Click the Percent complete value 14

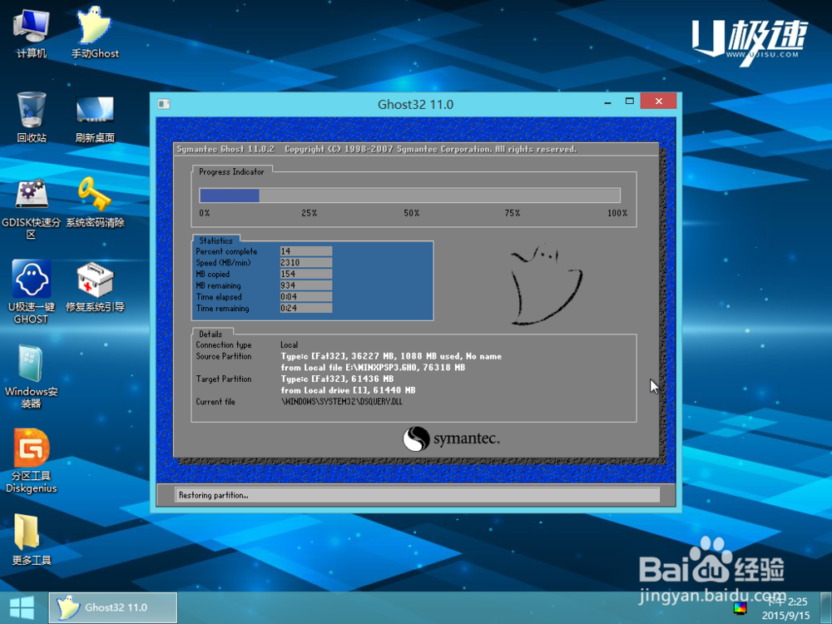306,251
